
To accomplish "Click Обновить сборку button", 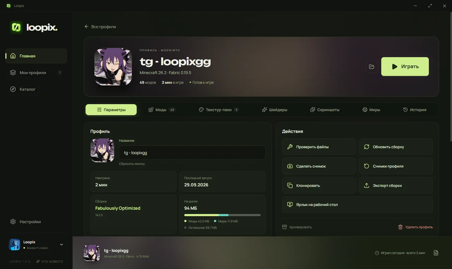I will [x=396, y=147].
